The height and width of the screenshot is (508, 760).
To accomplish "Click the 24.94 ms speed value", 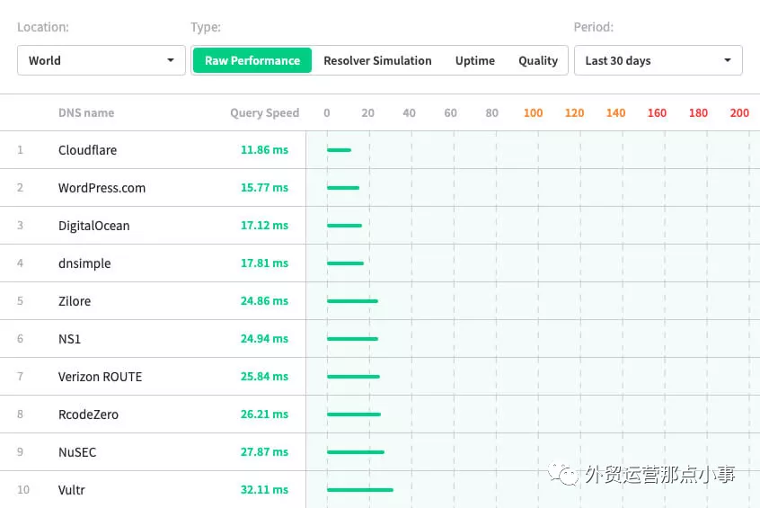I will (x=264, y=339).
